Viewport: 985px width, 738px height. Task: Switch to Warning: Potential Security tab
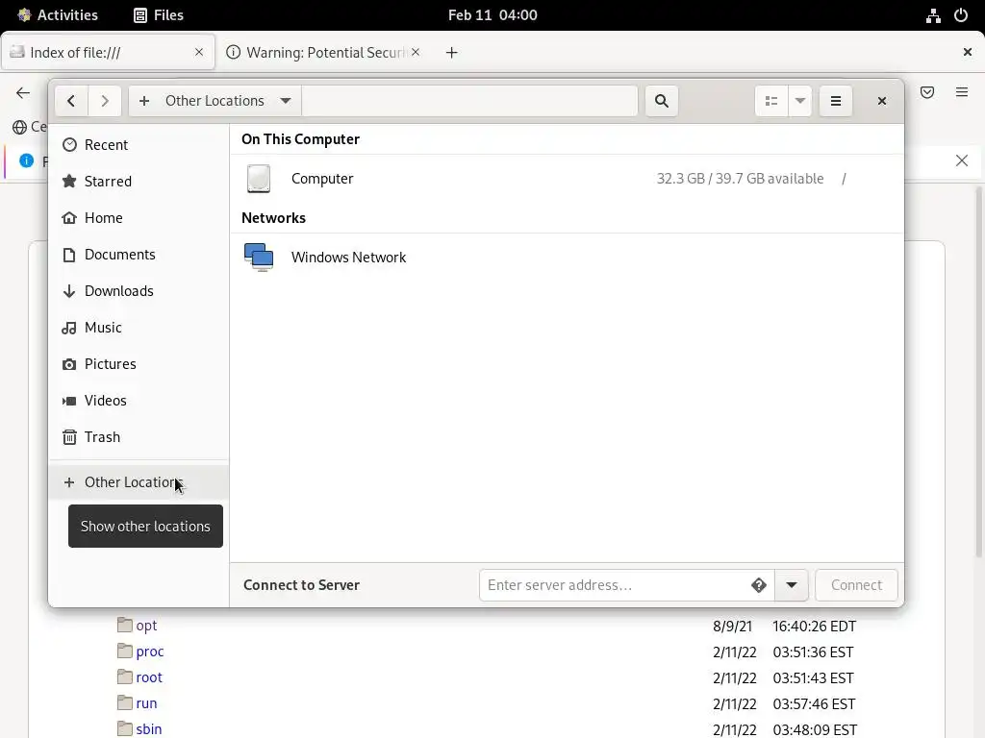coord(323,52)
